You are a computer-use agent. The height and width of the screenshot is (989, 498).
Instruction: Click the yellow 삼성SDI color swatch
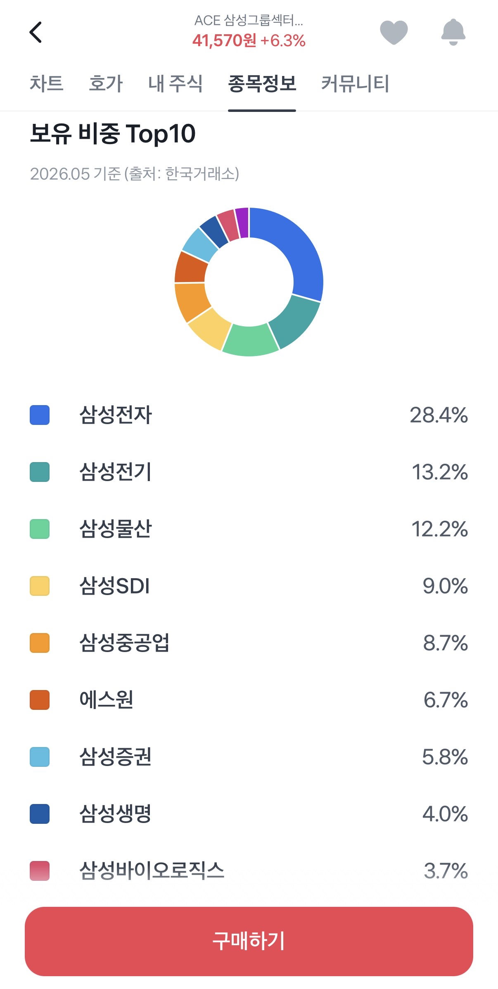pyautogui.click(x=40, y=586)
